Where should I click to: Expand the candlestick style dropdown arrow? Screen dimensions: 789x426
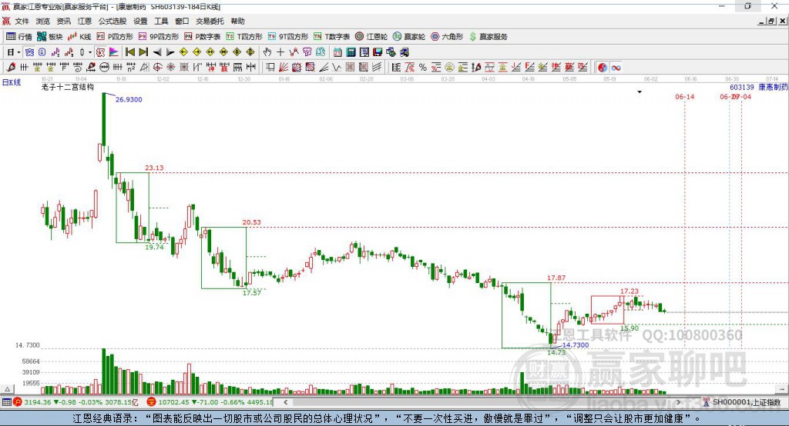tap(90, 52)
